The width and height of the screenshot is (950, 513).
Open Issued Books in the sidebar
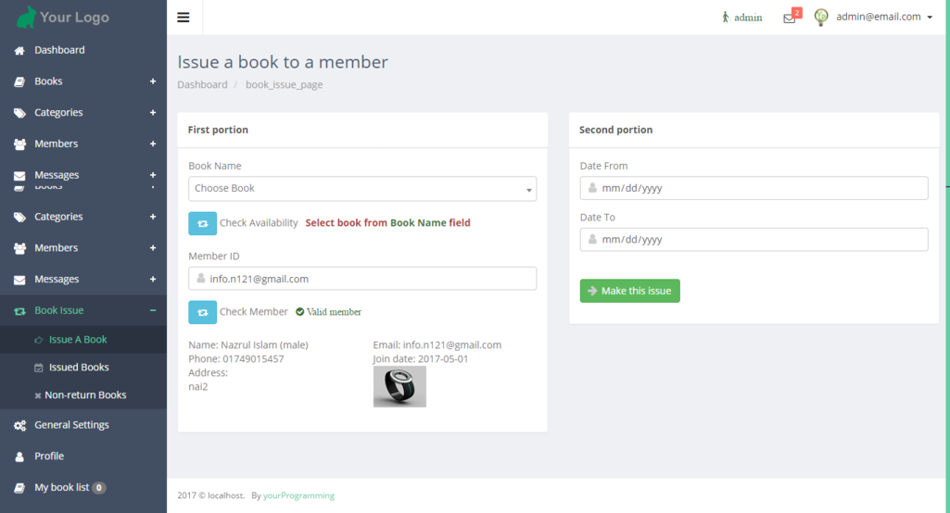click(x=79, y=368)
